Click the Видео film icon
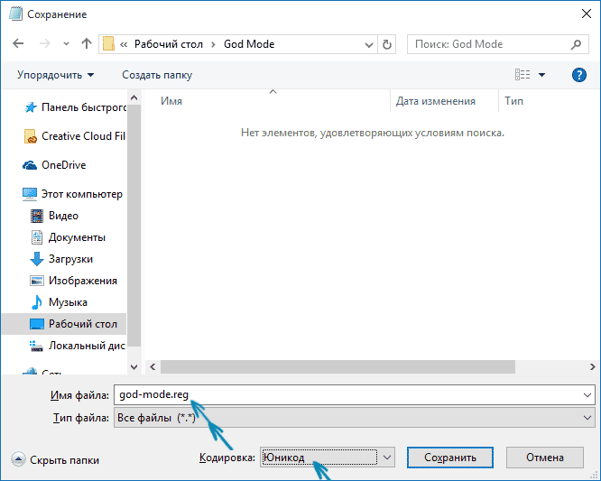Viewport: 601px width, 481px height. (37, 216)
